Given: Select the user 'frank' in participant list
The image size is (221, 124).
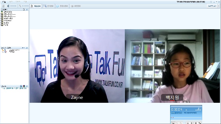Looking at the screenshot, I should pyautogui.click(x=6, y=25).
